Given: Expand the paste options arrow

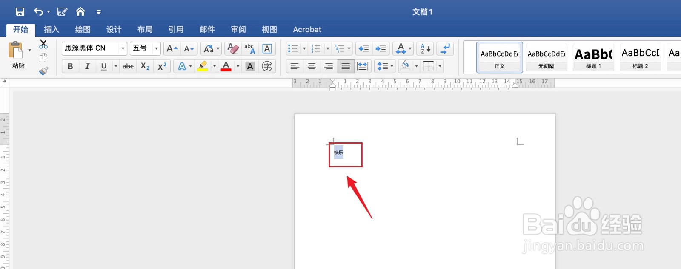Looking at the screenshot, I should [x=29, y=51].
